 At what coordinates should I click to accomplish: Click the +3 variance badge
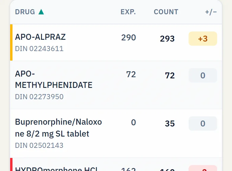203,39
